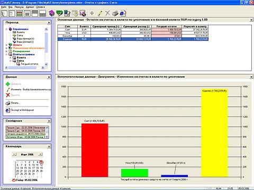Expand the Финансовые обязательства tree node
This screenshot has width=254, height=190.
[x=6, y=48]
